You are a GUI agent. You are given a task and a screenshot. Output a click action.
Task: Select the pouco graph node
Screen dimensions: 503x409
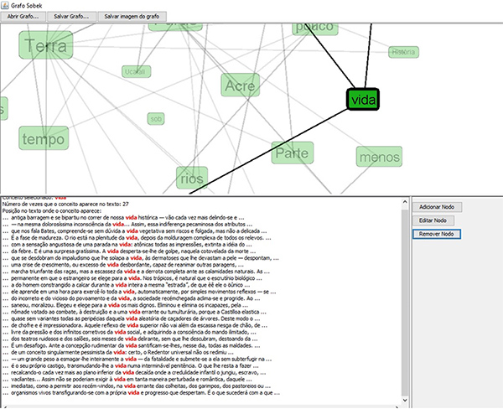tap(315, 28)
